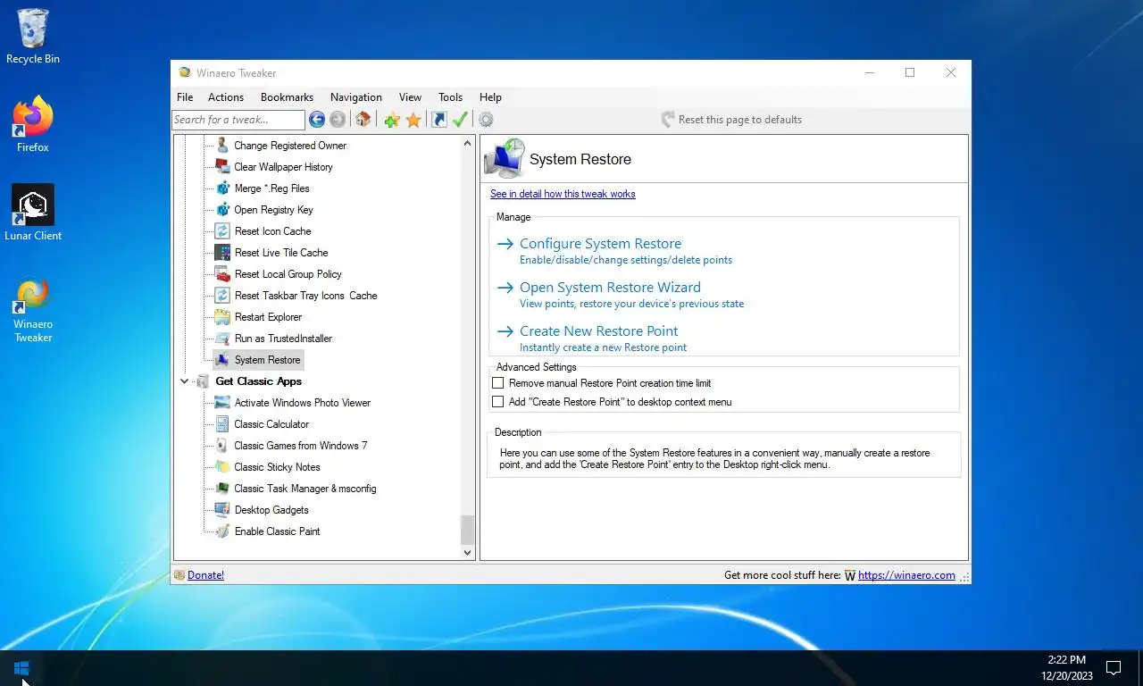Click the Classic Games from Windows 7 icon

(x=222, y=446)
